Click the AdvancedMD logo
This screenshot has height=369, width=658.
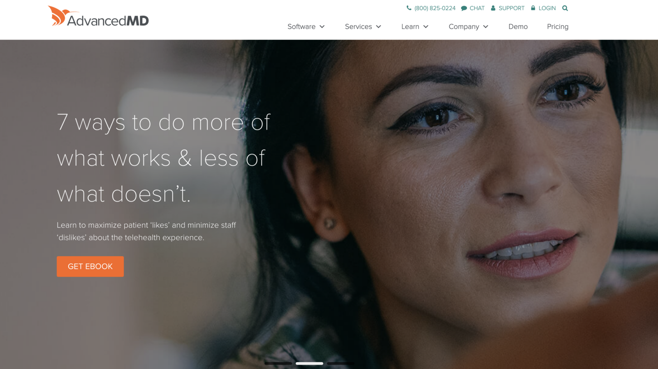click(x=98, y=16)
